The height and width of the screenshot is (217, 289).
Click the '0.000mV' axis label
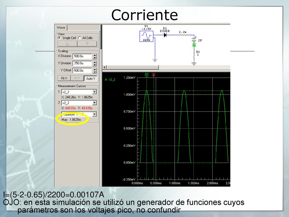(129, 162)
